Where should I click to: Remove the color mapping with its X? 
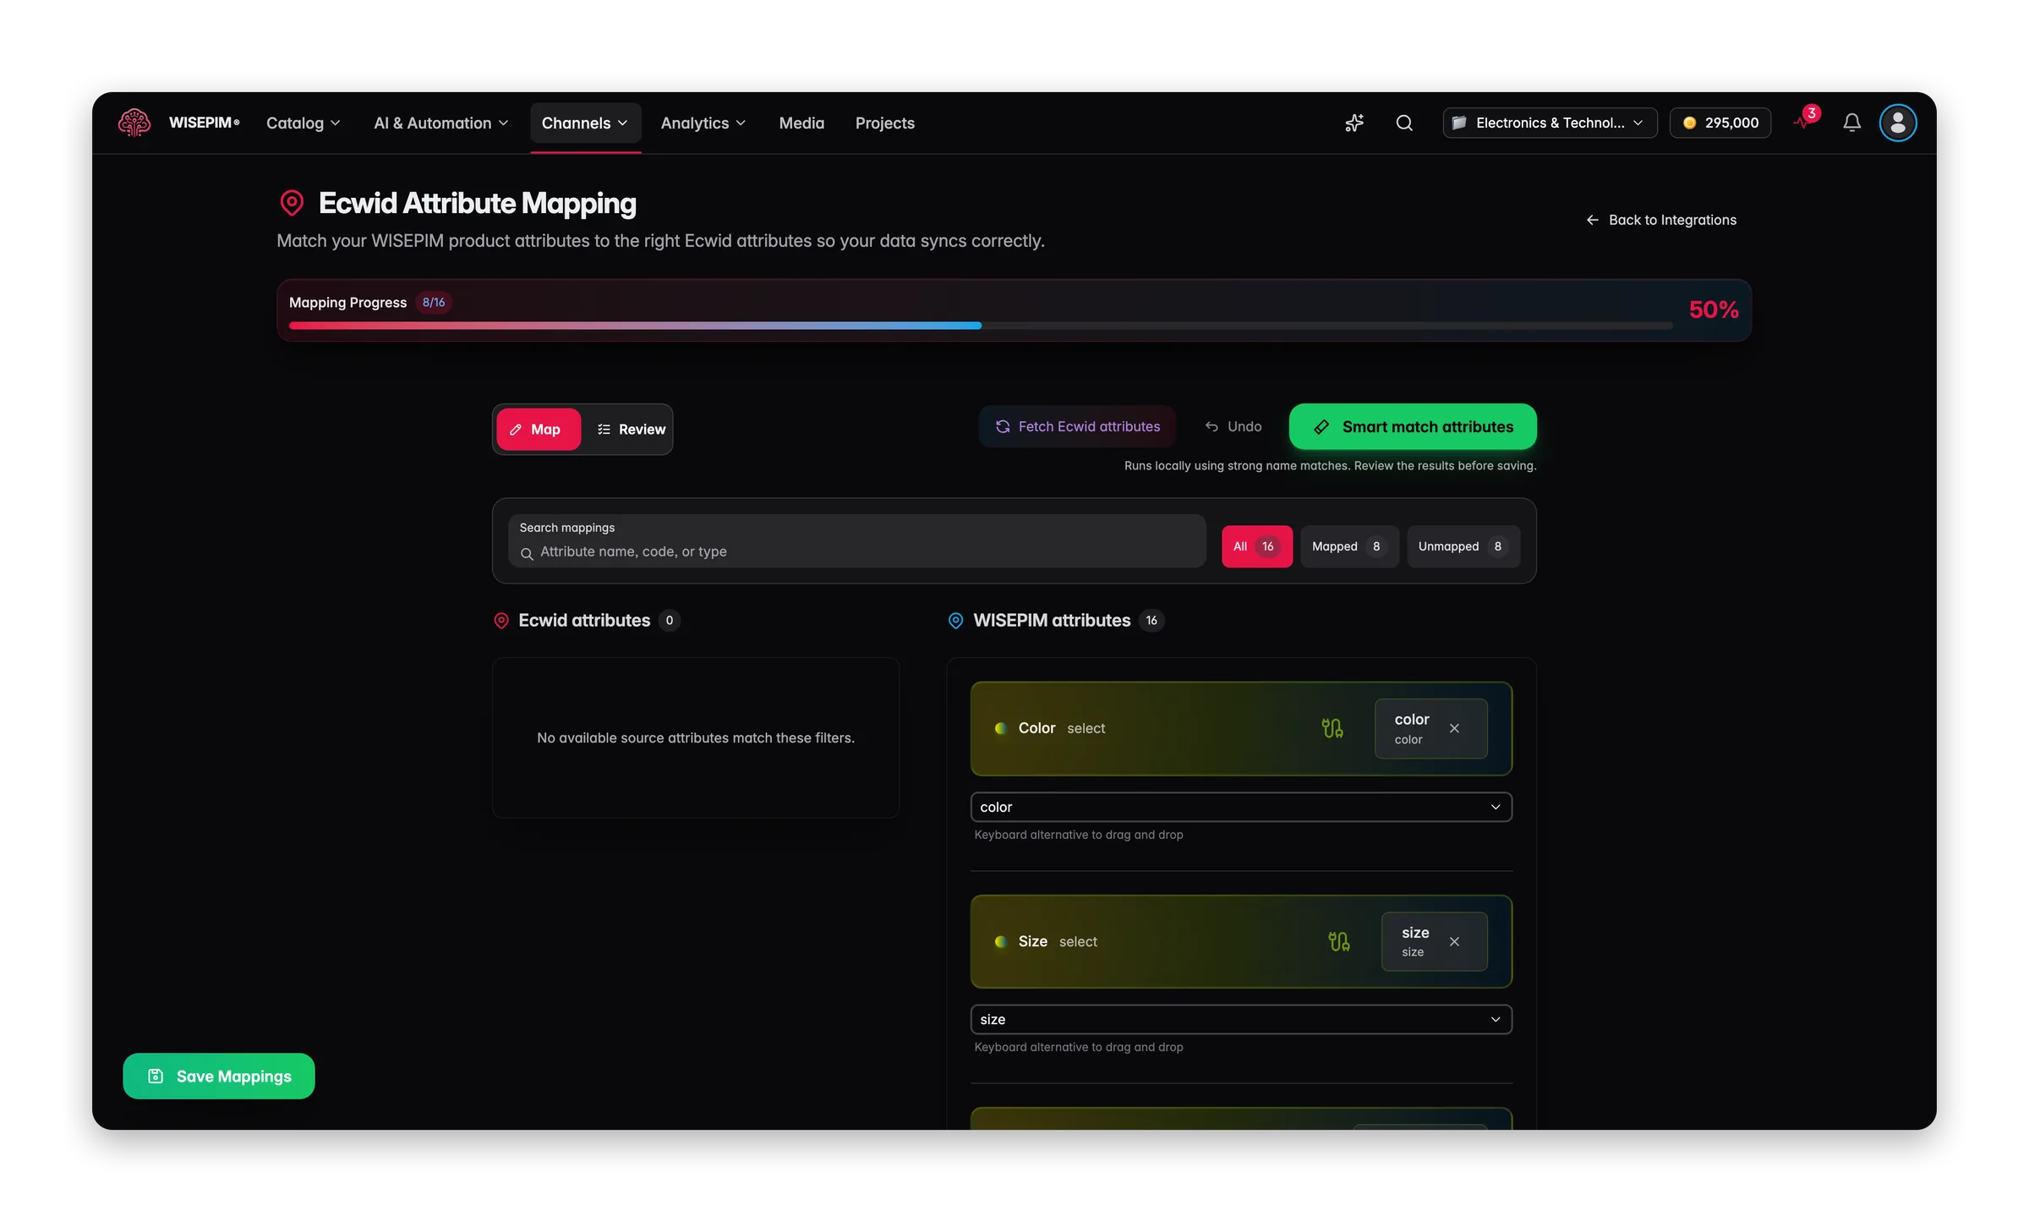click(x=1454, y=728)
